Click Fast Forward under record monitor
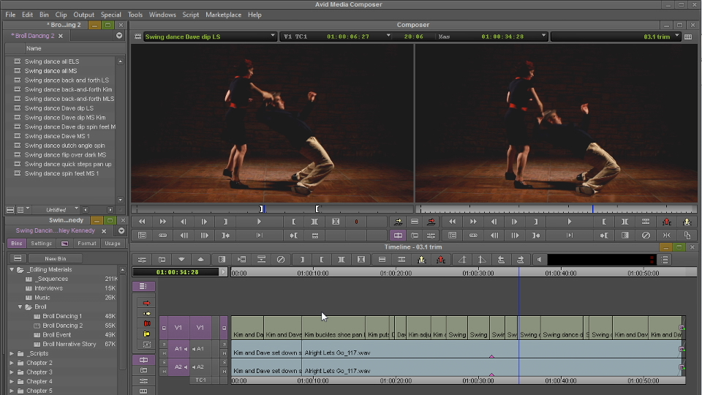This screenshot has width=702, height=395. [x=473, y=222]
